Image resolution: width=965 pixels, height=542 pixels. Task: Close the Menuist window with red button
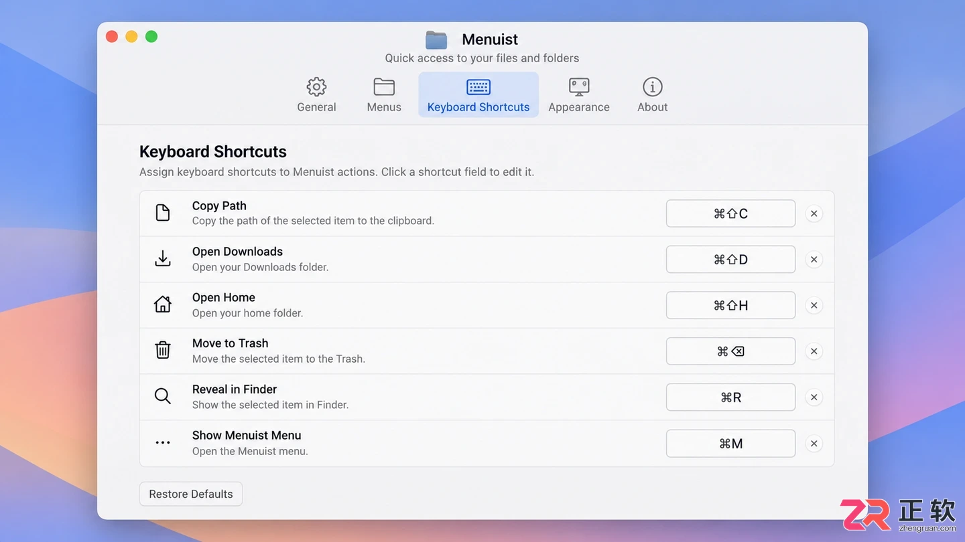coord(112,36)
